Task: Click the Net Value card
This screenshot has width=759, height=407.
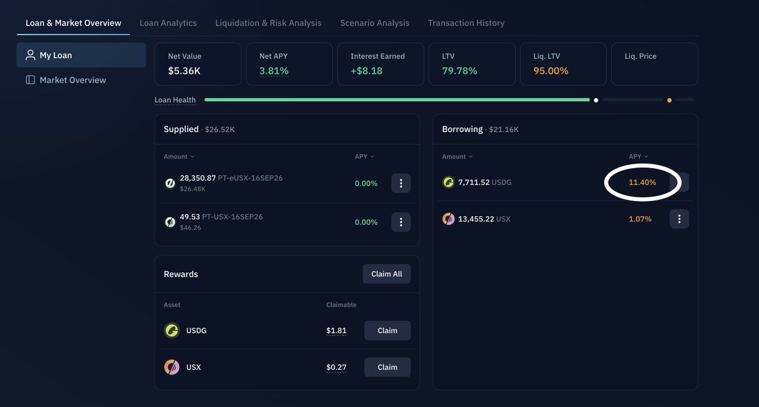Action: [198, 64]
